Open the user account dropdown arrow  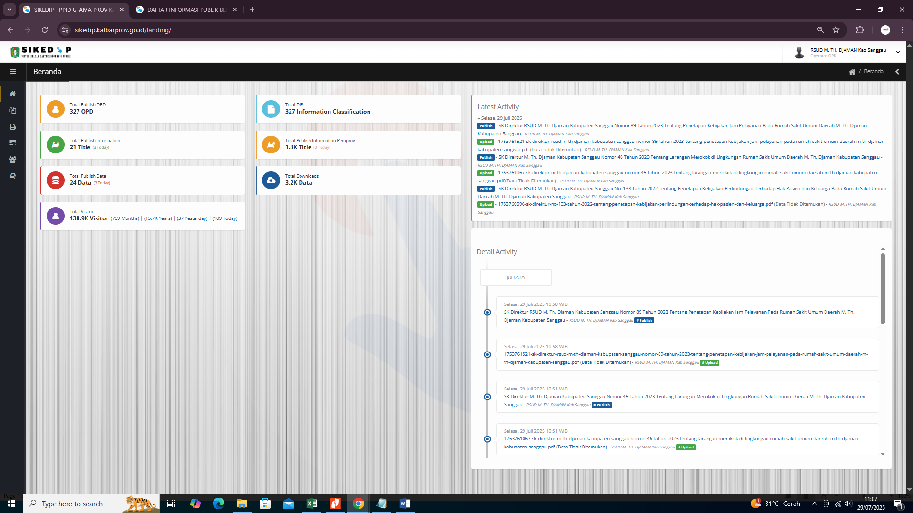point(898,52)
